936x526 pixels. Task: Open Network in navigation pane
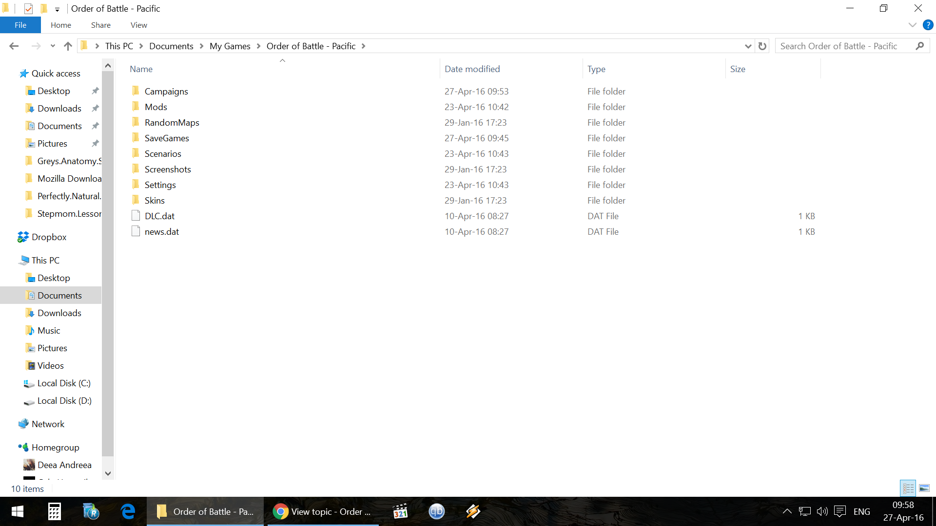(x=48, y=424)
